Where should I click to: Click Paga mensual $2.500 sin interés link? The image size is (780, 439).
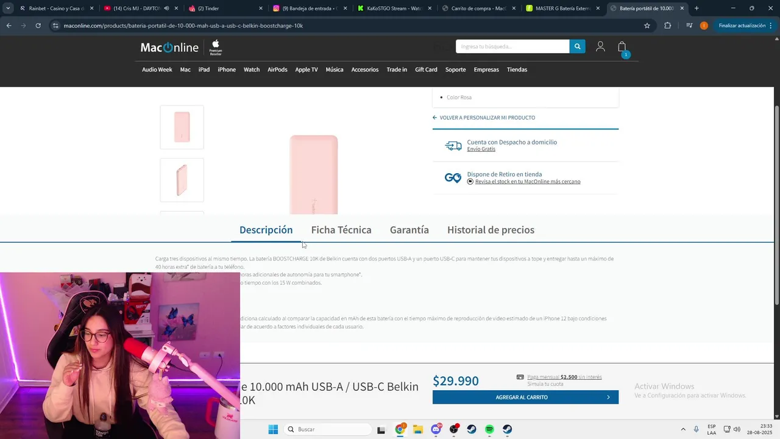click(564, 377)
